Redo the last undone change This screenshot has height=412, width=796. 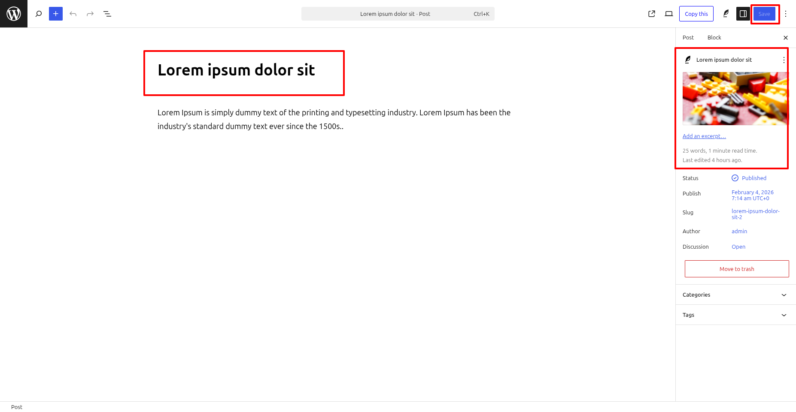90,14
